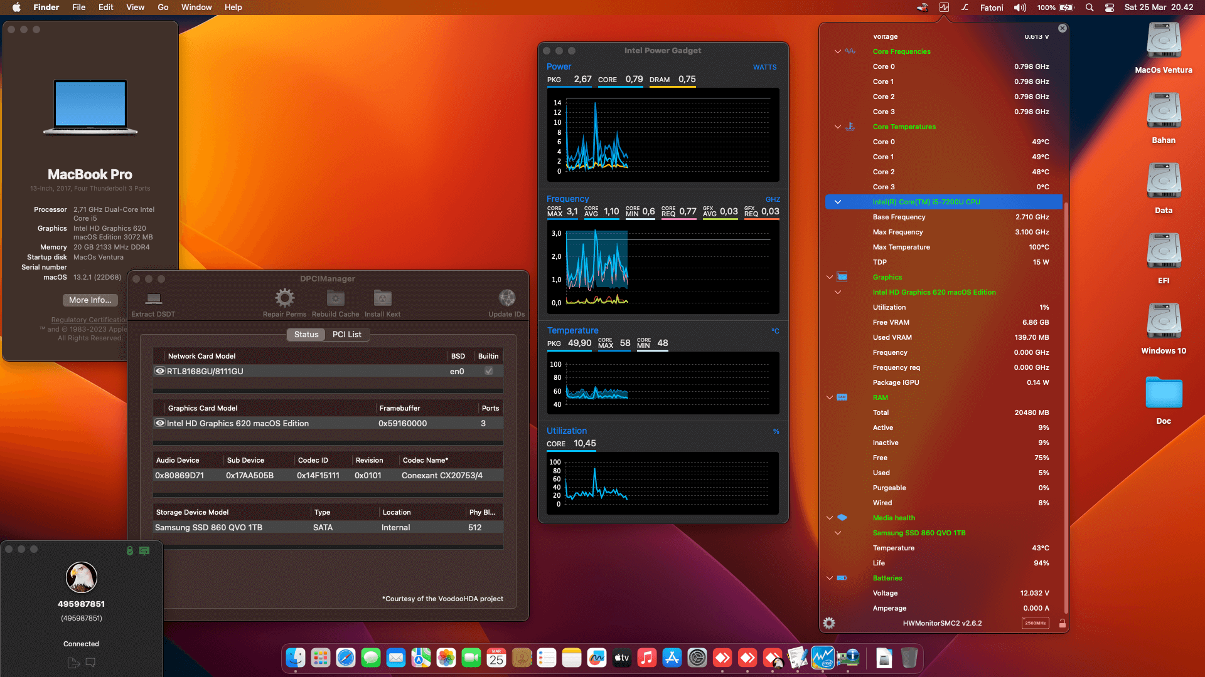1205x677 pixels.
Task: Click Fatoni user name in menu bar
Action: coord(992,8)
